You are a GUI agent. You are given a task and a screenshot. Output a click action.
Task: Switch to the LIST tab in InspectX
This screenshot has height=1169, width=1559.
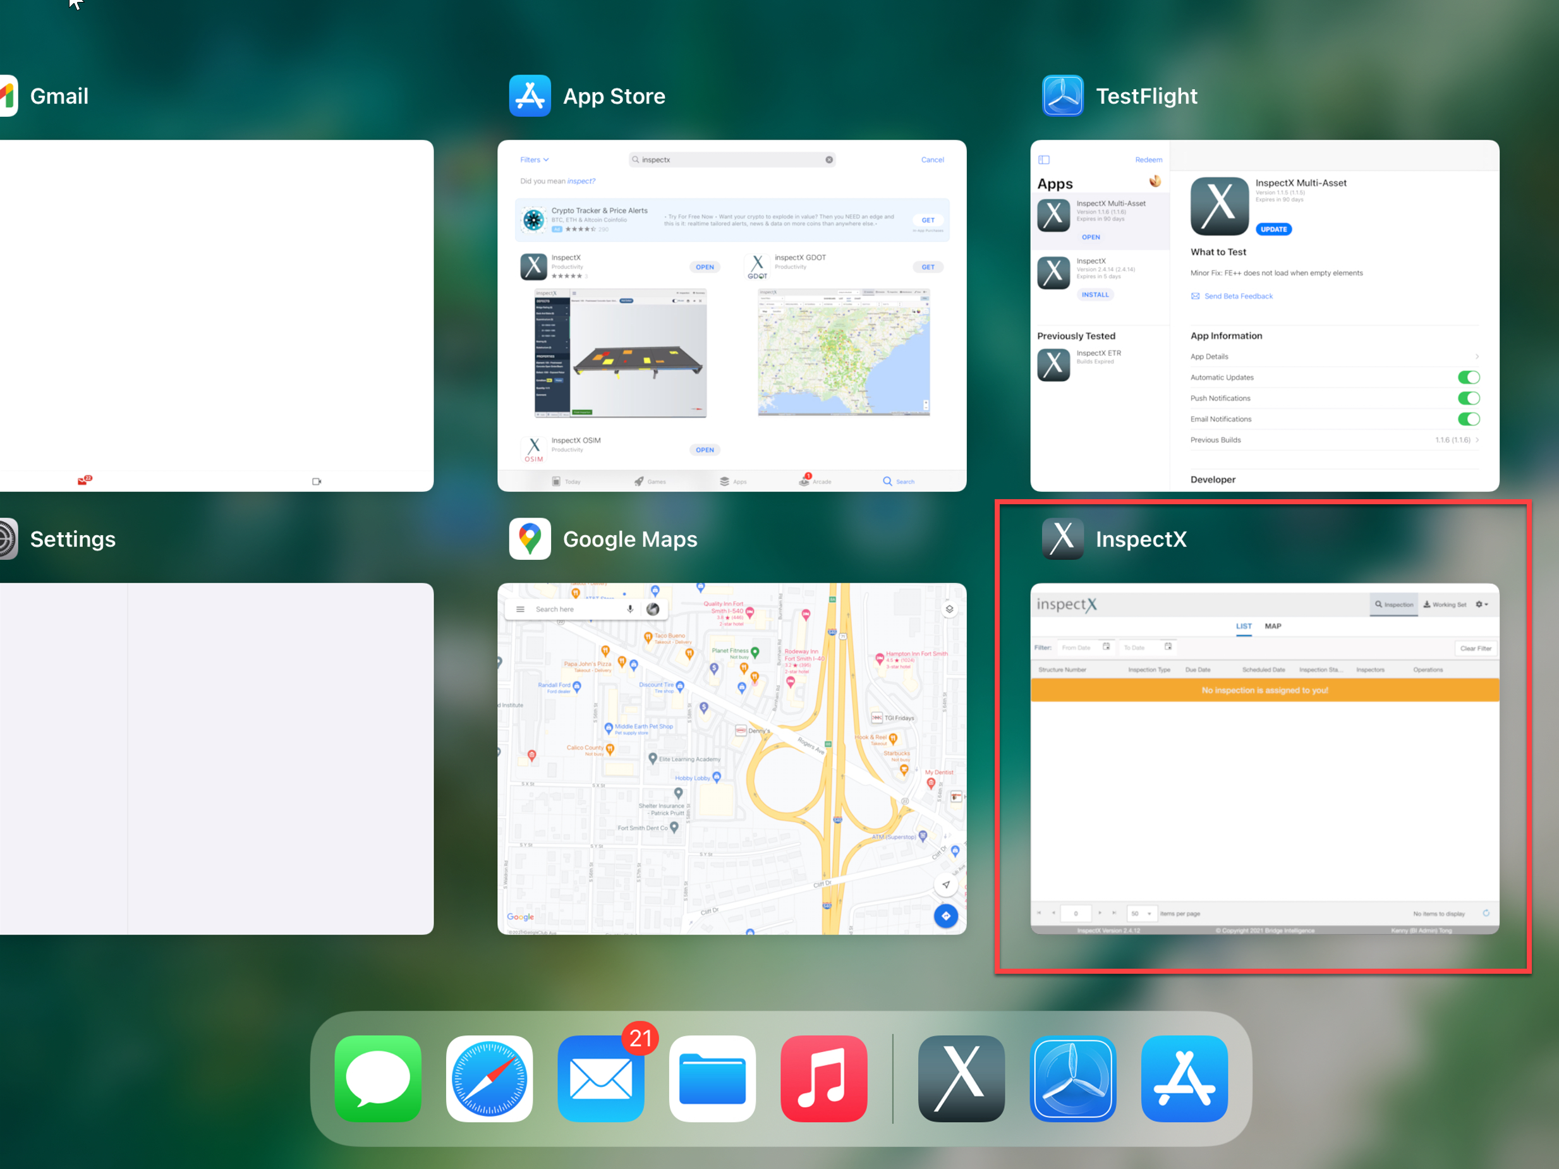[x=1244, y=626]
